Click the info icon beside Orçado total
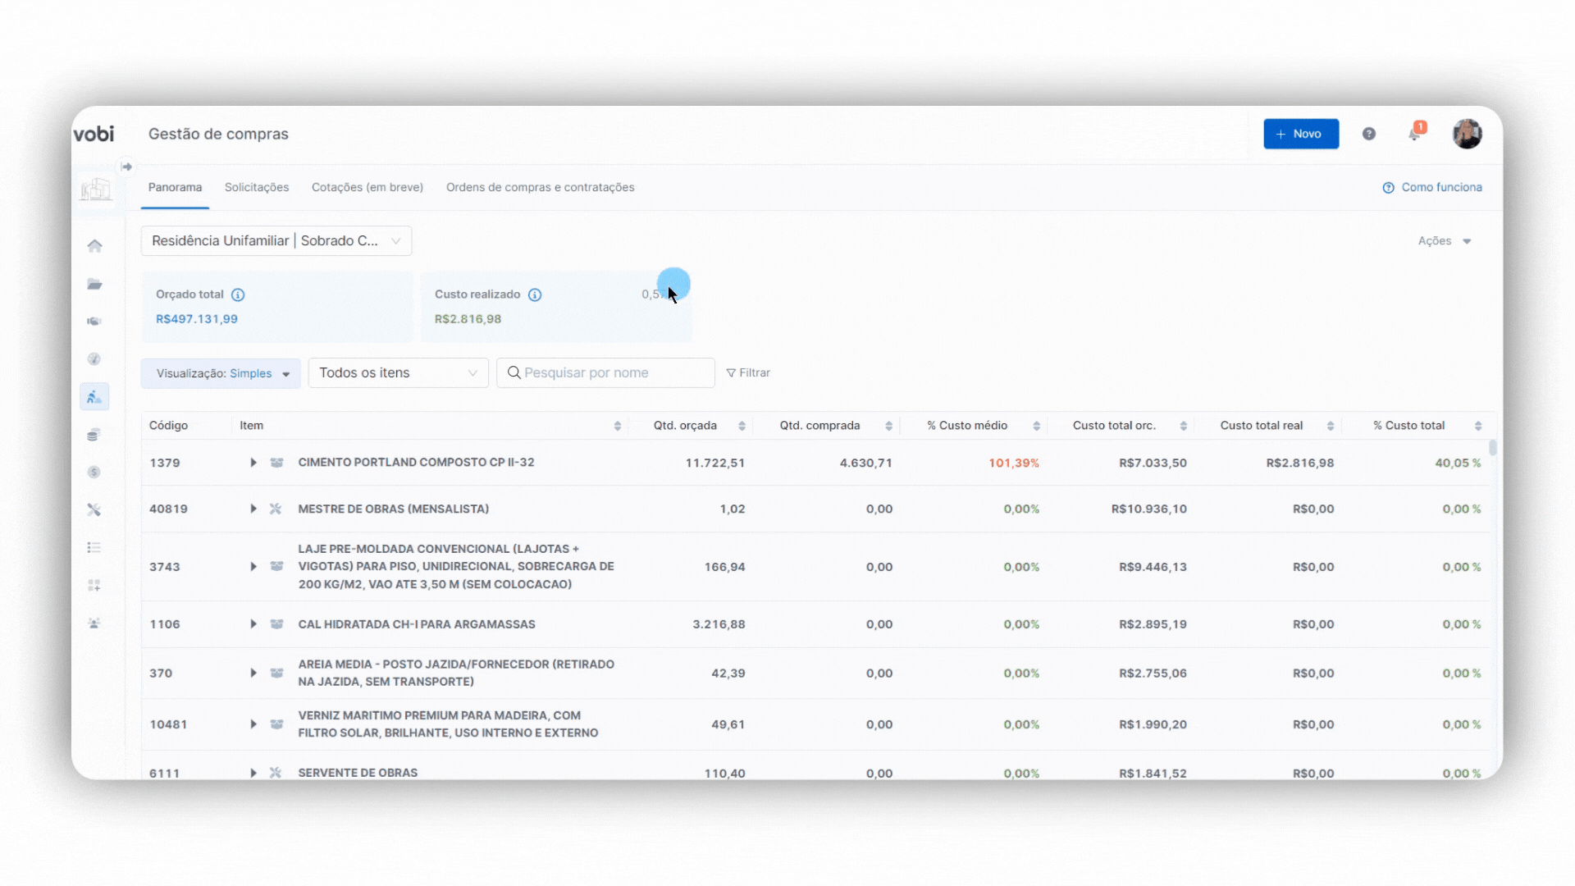1575x886 pixels. coord(238,295)
